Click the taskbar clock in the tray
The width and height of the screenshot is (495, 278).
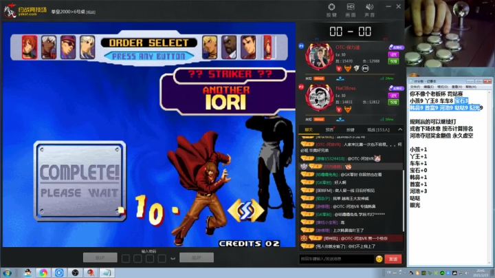tap(481, 273)
